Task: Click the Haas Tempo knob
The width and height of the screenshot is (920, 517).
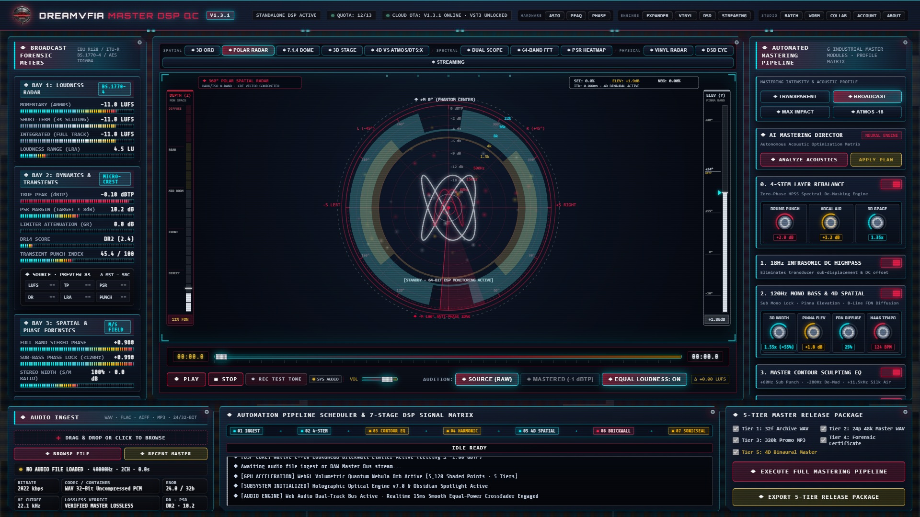Action: point(883,332)
